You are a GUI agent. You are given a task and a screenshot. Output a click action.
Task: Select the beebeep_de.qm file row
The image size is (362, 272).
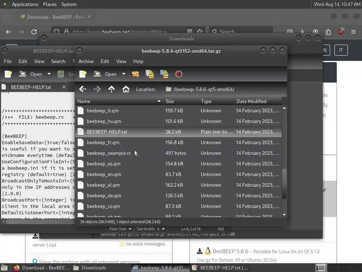(x=179, y=195)
